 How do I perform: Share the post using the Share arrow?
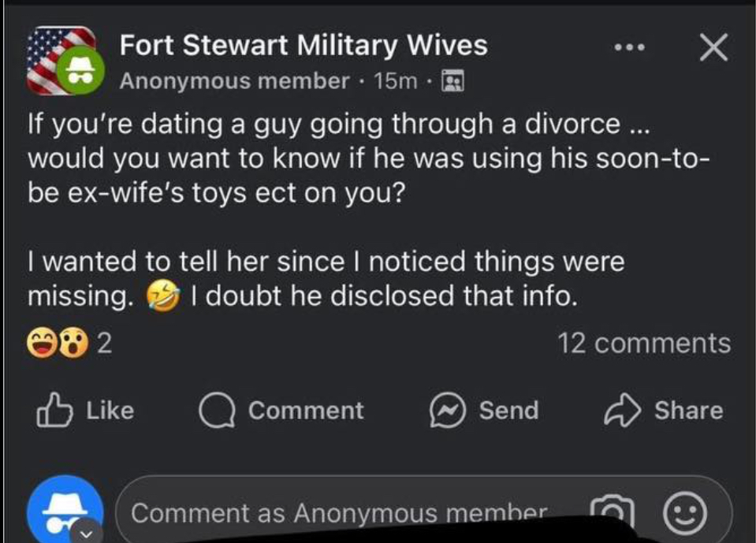(664, 411)
